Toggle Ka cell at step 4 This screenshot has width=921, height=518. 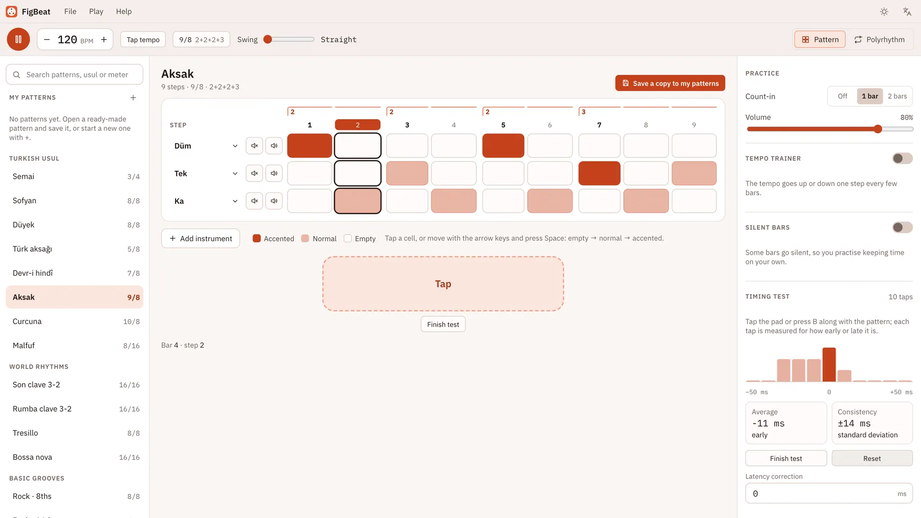pyautogui.click(x=454, y=201)
